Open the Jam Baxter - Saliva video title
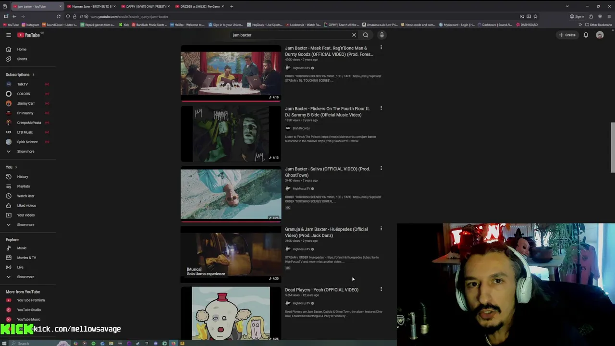The image size is (615, 346). (327, 172)
